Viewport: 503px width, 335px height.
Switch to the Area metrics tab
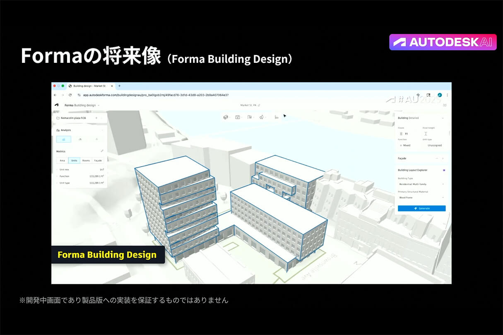[62, 160]
